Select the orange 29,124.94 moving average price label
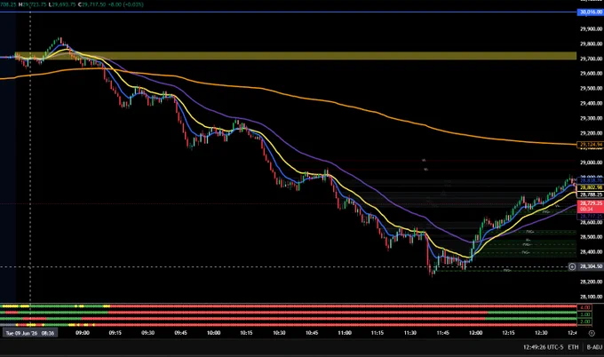The image size is (604, 357). (590, 145)
